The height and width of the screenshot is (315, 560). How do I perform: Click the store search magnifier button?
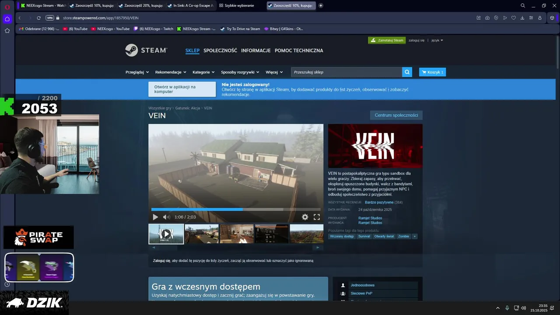tap(407, 72)
